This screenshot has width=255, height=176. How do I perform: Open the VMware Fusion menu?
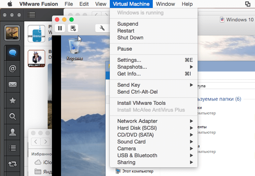click(39, 4)
